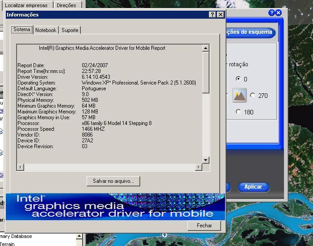The width and height of the screenshot is (313, 246).
Task: Click the layers list scroll up arrow
Action: [79, 236]
